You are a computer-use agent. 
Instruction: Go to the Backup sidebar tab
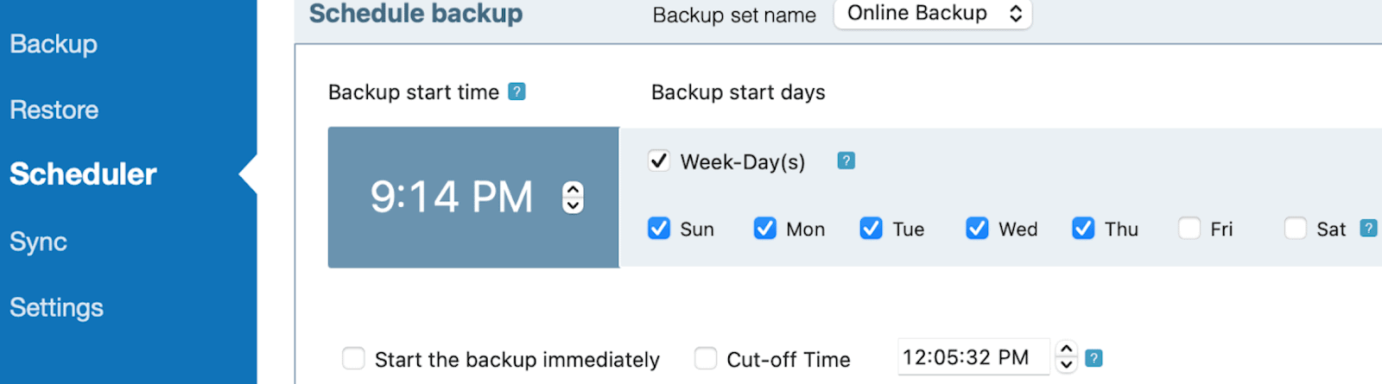click(54, 44)
